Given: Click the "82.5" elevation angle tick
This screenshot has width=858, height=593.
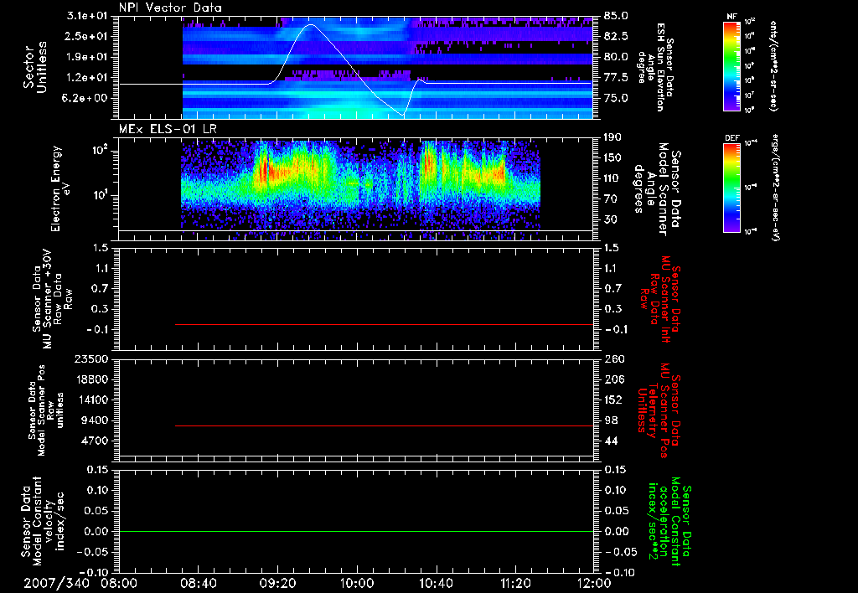Looking at the screenshot, I should pos(616,36).
